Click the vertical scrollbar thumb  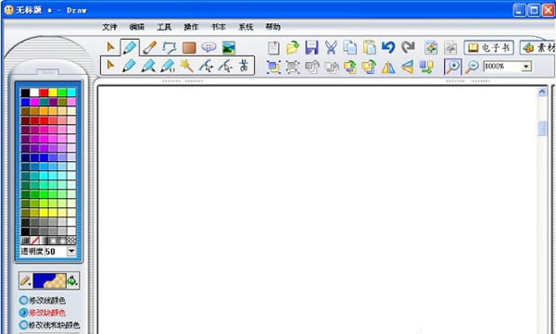pyautogui.click(x=542, y=129)
